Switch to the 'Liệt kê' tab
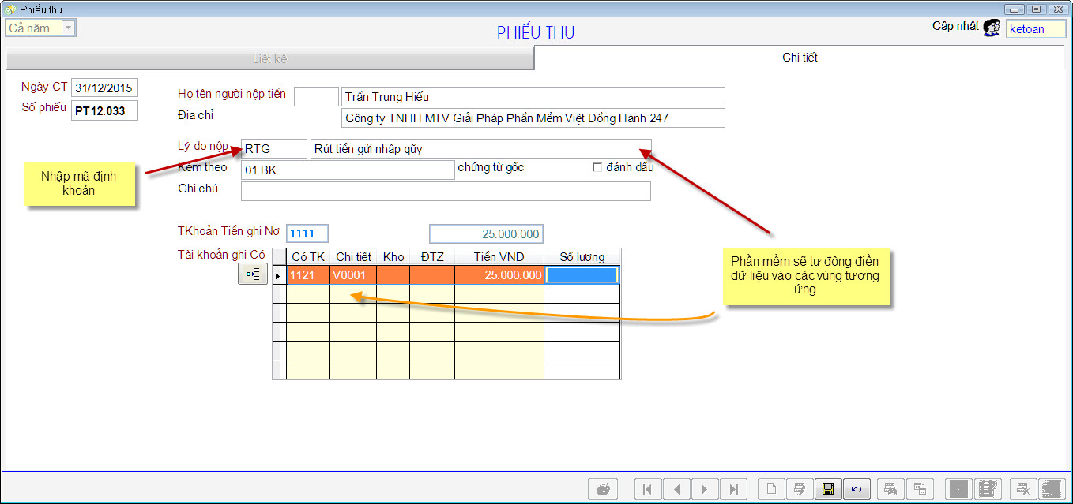This screenshot has width=1073, height=504. 269,59
